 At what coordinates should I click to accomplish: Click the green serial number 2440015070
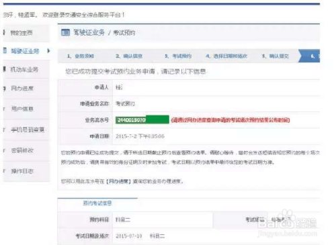(x=142, y=119)
